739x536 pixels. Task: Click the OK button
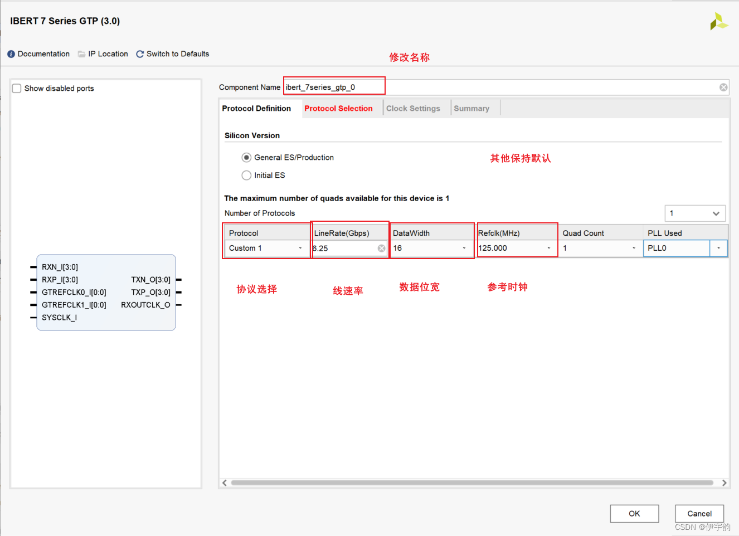[634, 514]
